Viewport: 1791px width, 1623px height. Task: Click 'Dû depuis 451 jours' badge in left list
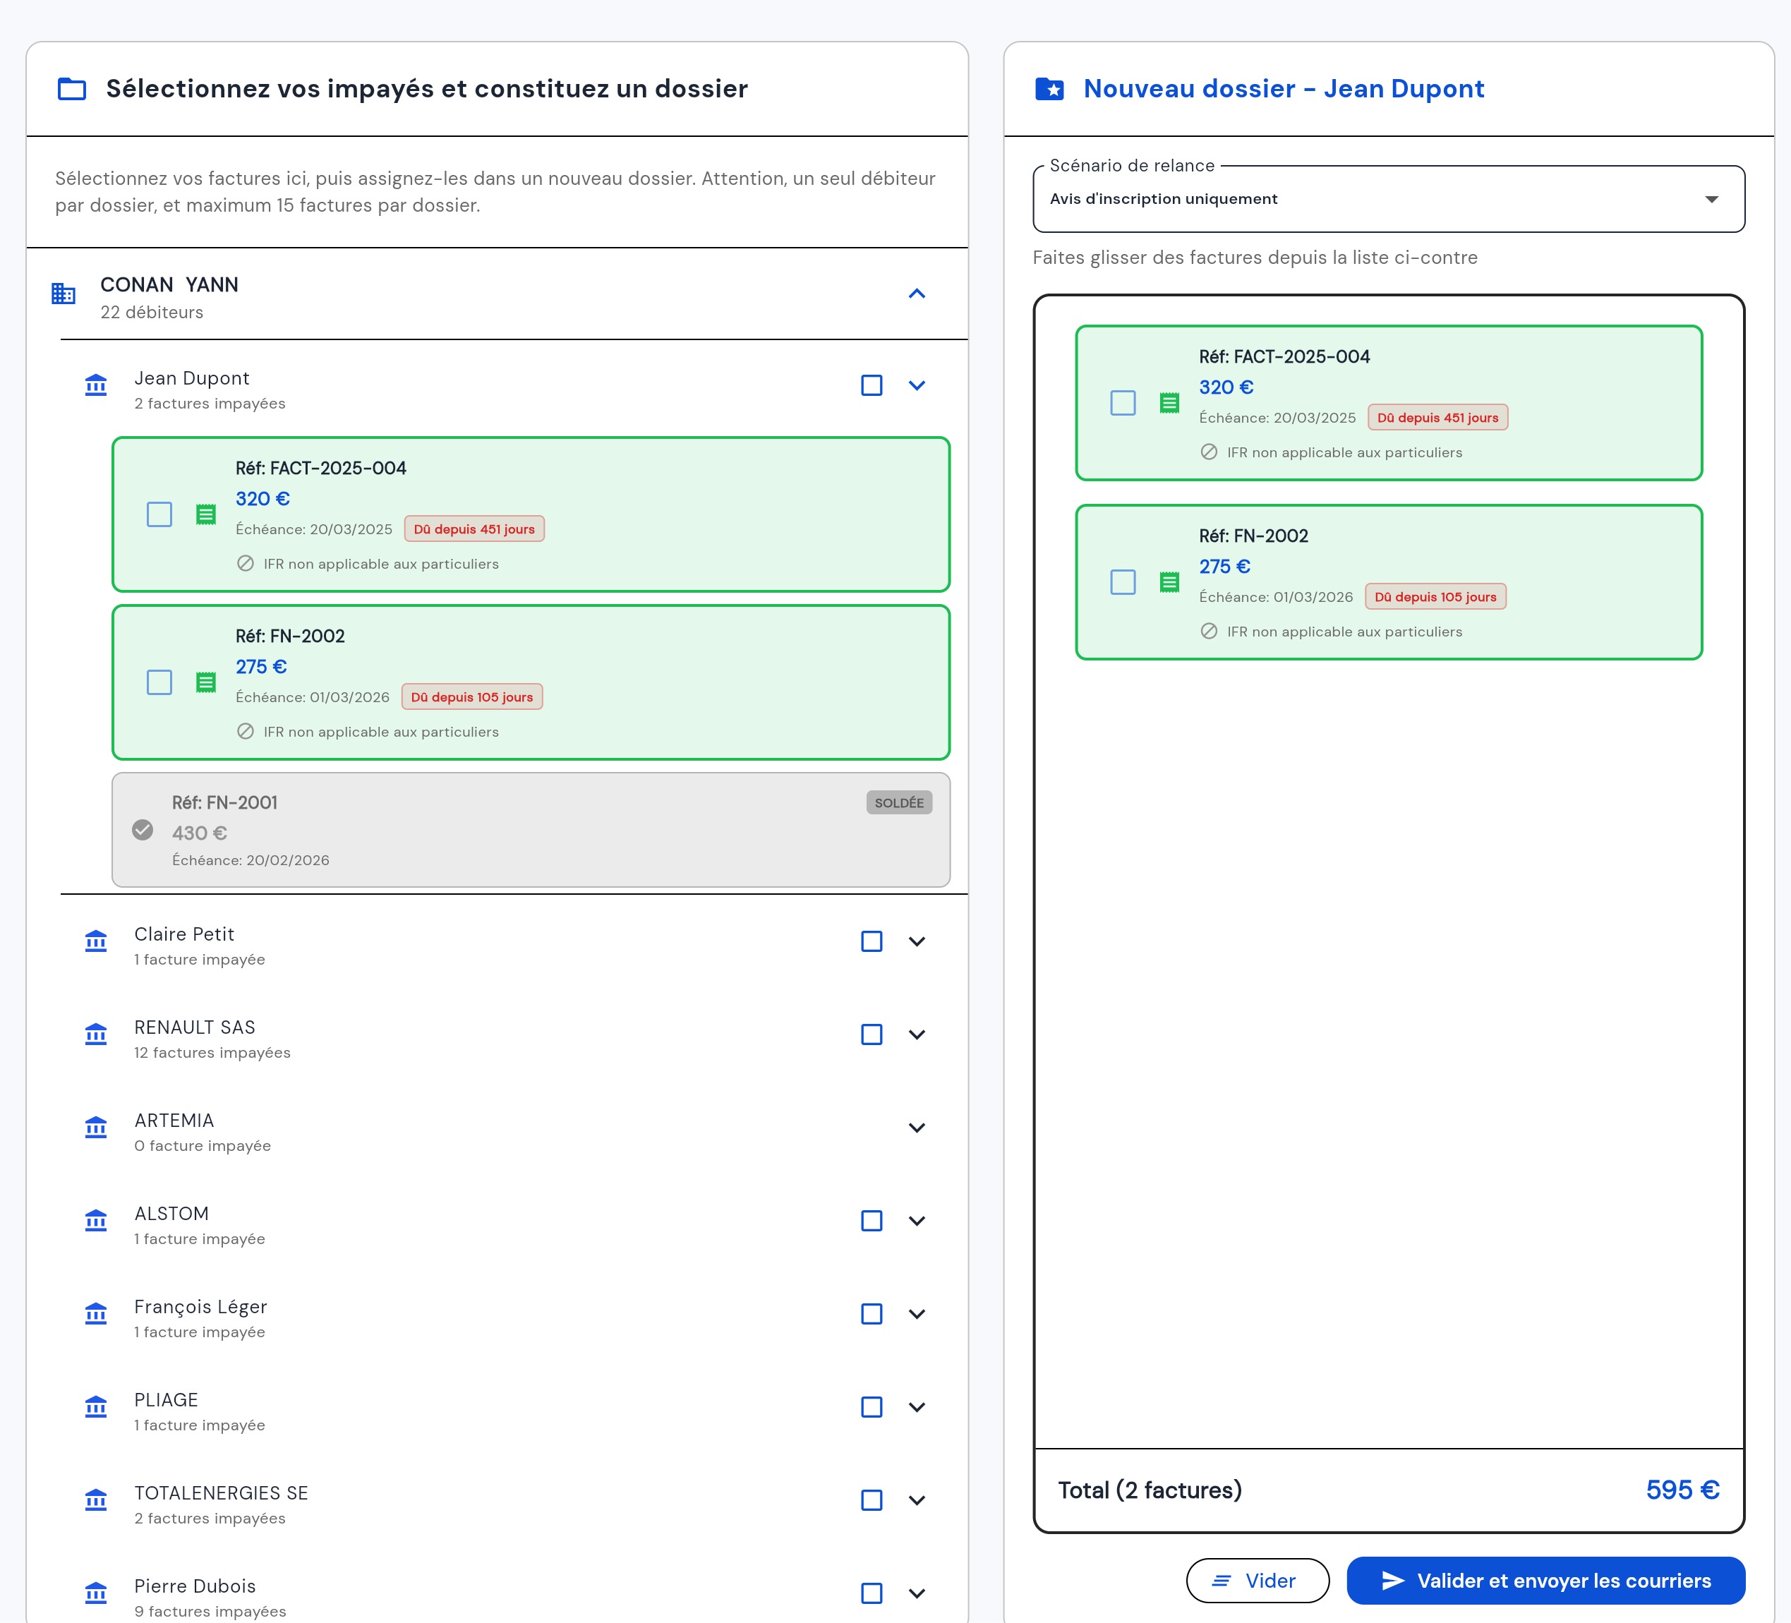pos(474,529)
